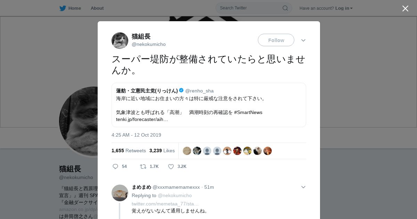The width and height of the screenshot is (417, 219).
Task: Click まめまめ reply avatar
Action: (x=120, y=193)
